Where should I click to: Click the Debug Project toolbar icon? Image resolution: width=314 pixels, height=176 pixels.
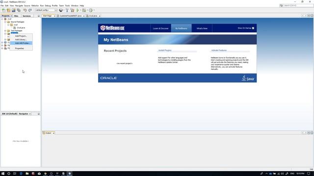pos(84,10)
